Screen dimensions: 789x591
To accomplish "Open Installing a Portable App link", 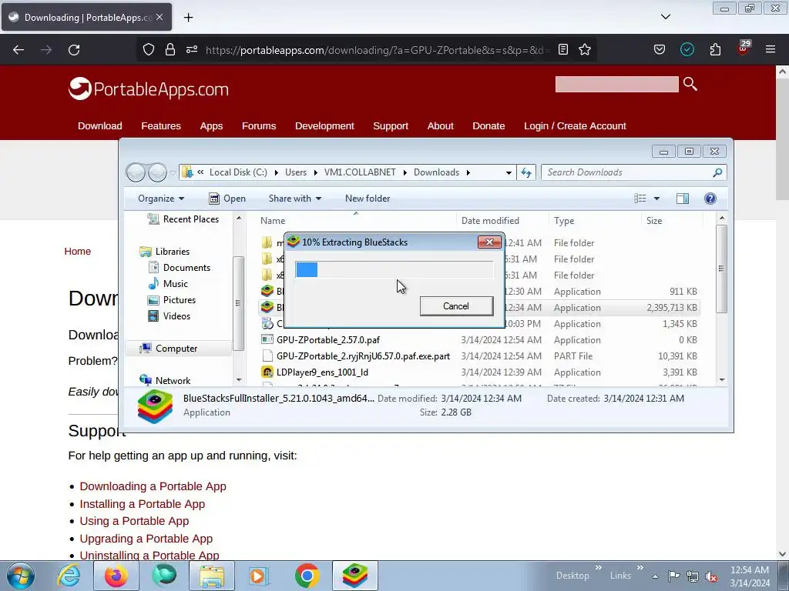I will click(143, 504).
